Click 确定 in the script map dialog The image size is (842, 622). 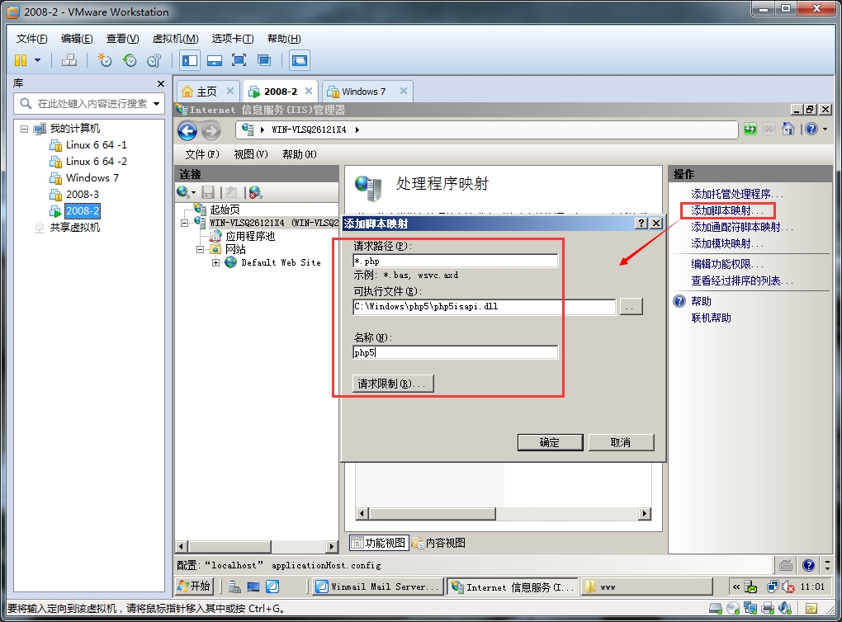[x=550, y=443]
